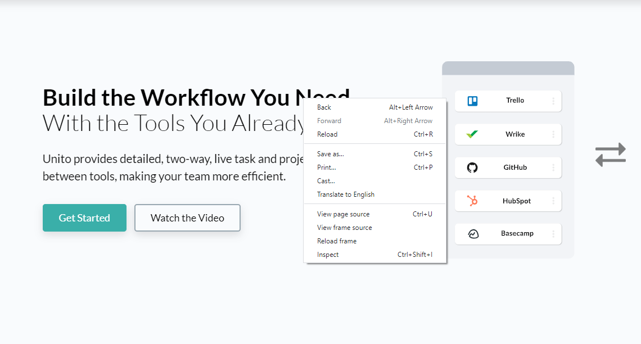This screenshot has width=641, height=344.
Task: Click the Watch the Video button
Action: (x=187, y=218)
